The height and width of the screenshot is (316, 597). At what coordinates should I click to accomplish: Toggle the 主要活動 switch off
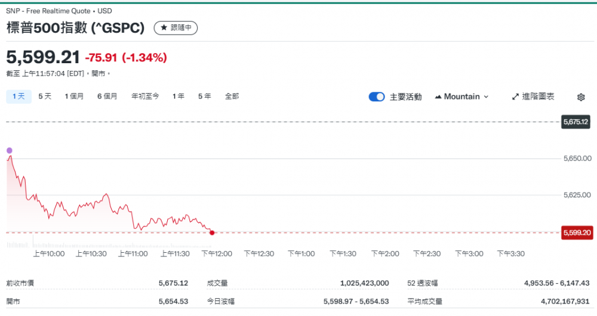coord(377,97)
